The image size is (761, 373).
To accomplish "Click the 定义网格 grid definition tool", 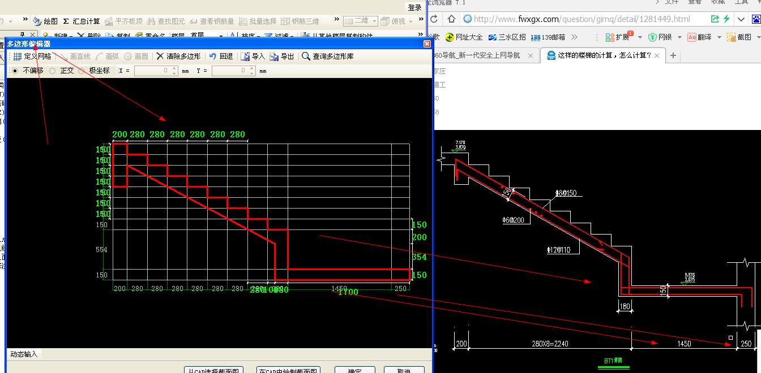I will [32, 57].
